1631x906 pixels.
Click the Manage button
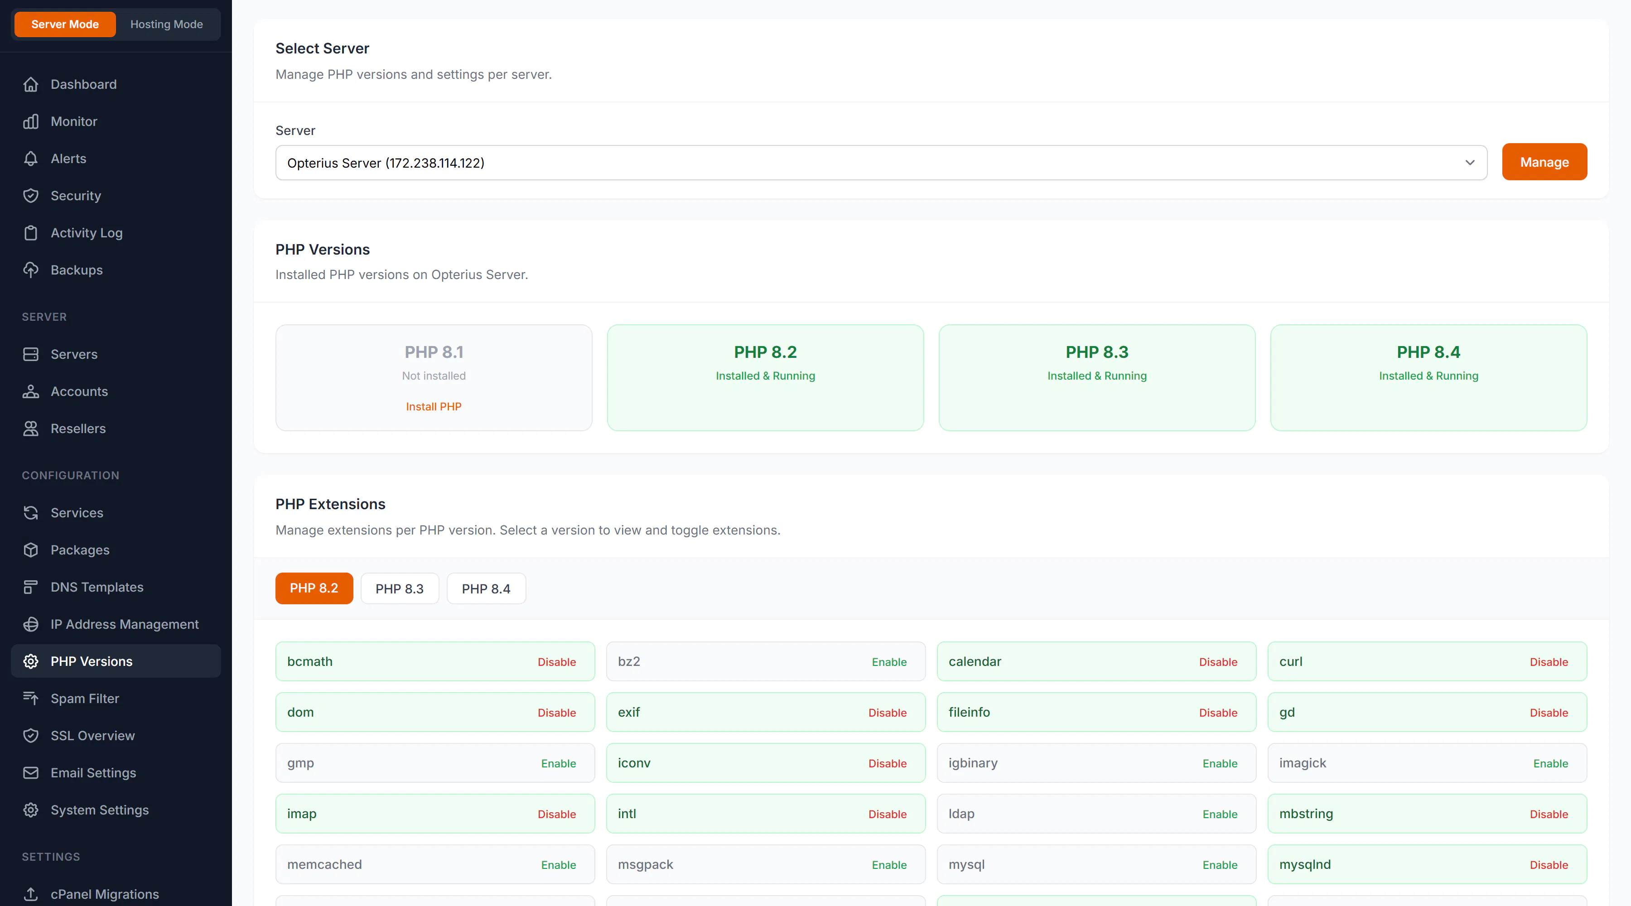[1544, 162]
